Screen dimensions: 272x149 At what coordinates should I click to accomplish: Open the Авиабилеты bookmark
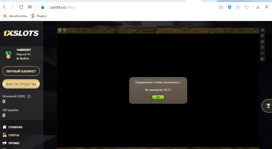[x=15, y=16]
